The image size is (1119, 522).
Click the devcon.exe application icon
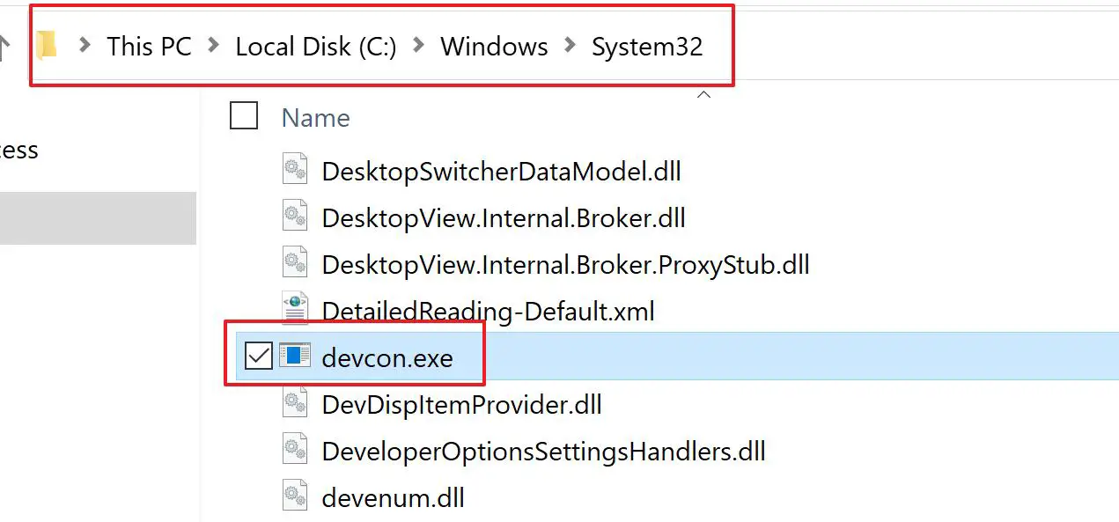coord(295,357)
